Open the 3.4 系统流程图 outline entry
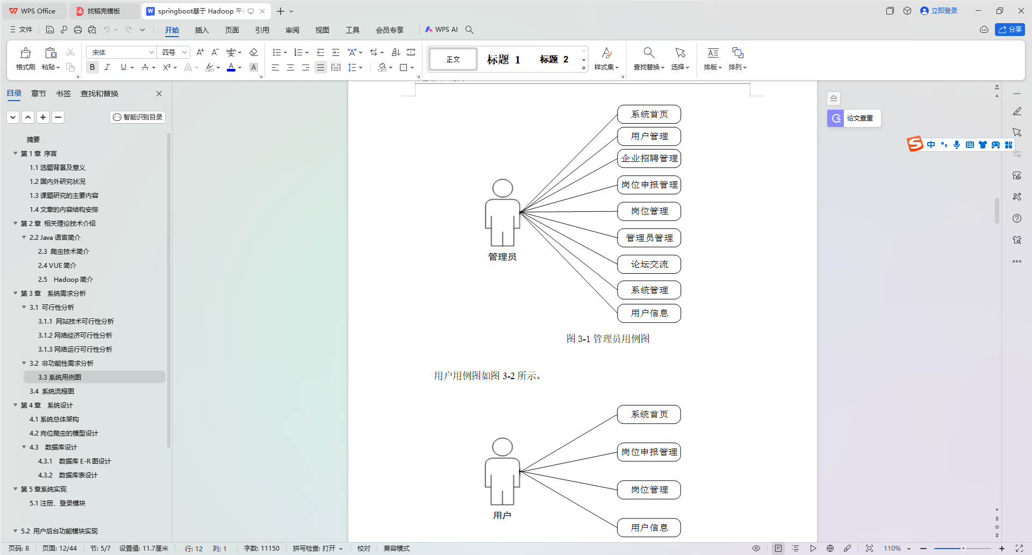 pos(52,391)
